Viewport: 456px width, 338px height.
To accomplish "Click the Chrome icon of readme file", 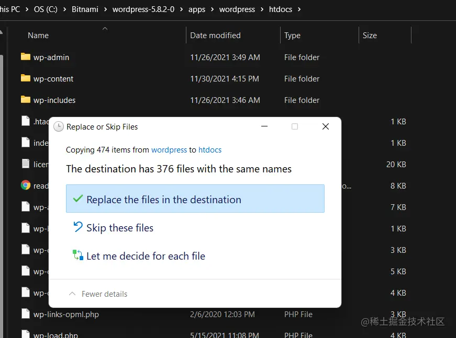I will coord(26,185).
